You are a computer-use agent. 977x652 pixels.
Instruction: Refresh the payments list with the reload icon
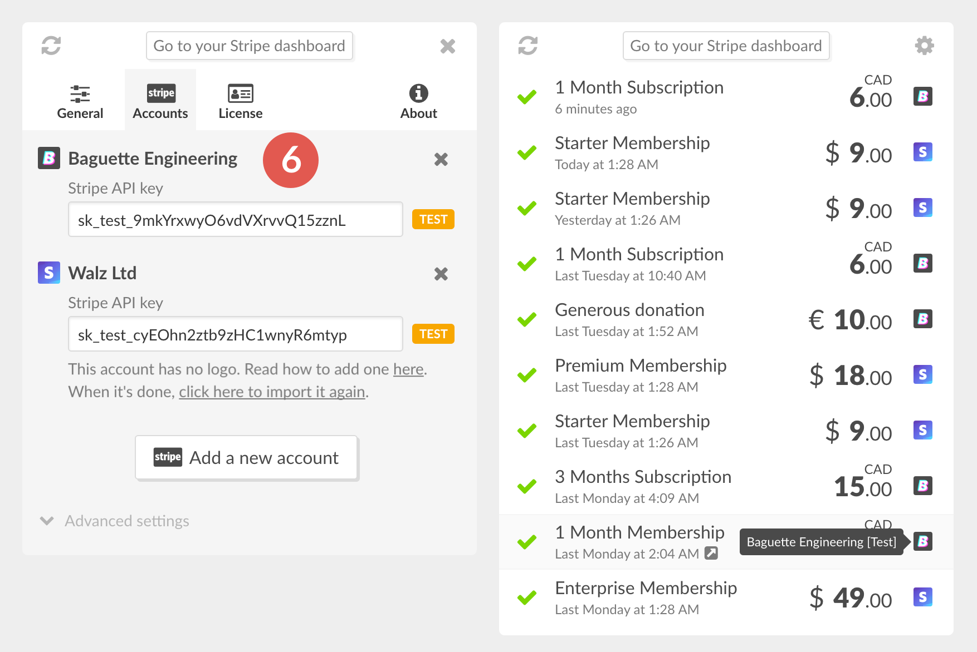click(528, 46)
